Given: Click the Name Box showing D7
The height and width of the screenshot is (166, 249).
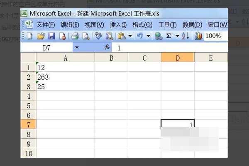Looking at the screenshot, I should (x=46, y=47).
